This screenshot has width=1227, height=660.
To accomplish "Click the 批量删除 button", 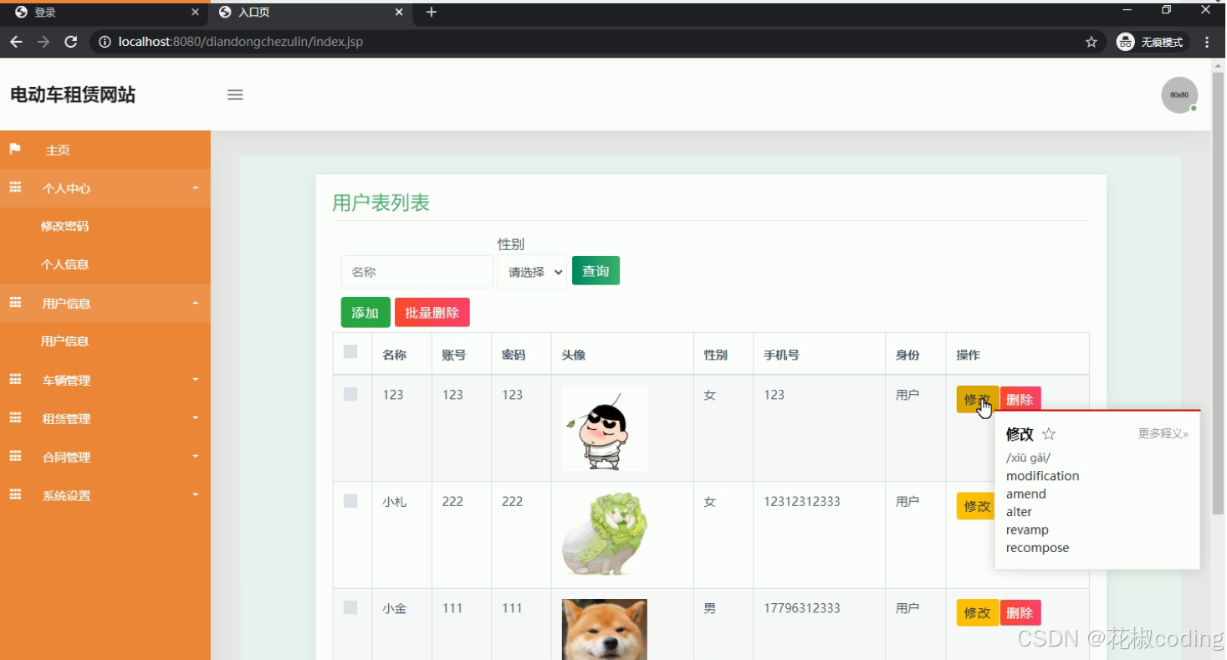I will coord(432,311).
